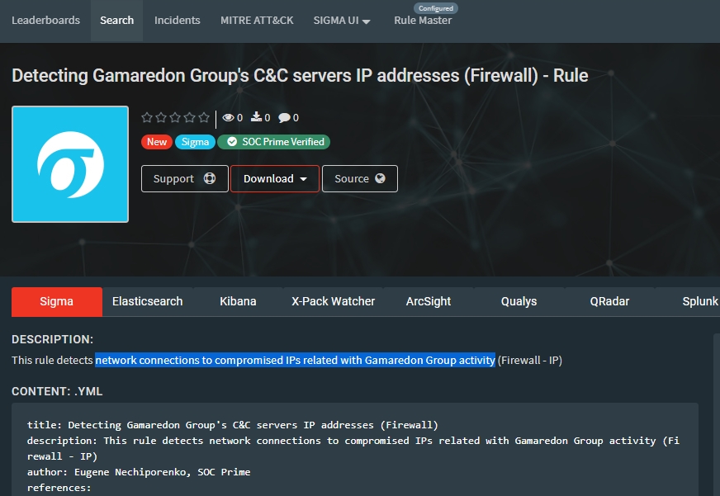This screenshot has height=496, width=720.
Task: Click the SOC Prime Verified badge
Action: click(x=274, y=142)
